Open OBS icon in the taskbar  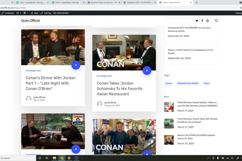(76, 158)
